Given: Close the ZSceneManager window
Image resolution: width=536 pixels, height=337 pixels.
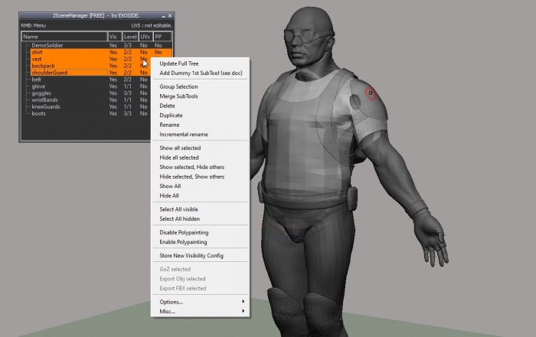Looking at the screenshot, I should point(170,15).
